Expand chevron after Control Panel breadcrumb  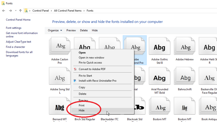[51, 11]
